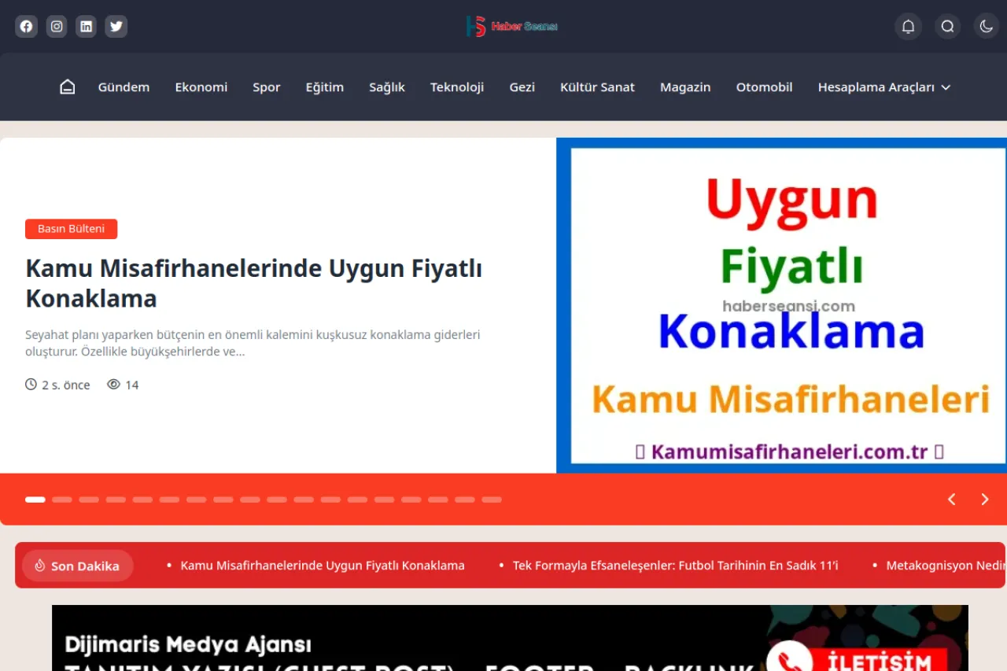The width and height of the screenshot is (1007, 671).
Task: Open the Teknoloji section
Action: 457,87
